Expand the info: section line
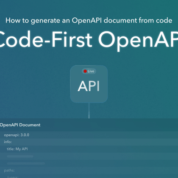 (x=89, y=142)
